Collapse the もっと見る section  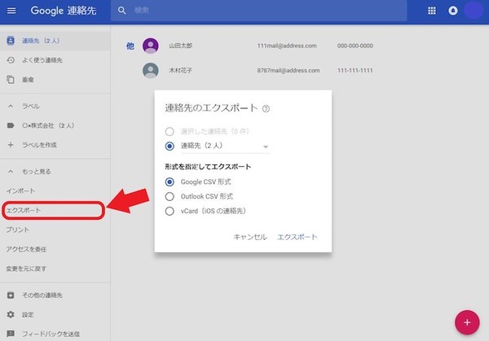(x=11, y=172)
